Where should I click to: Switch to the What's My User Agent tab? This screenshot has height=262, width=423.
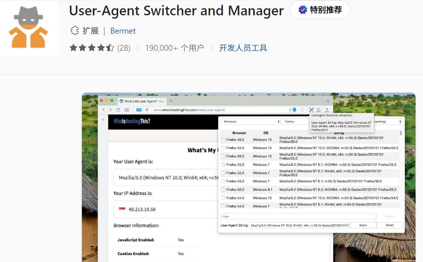142,101
